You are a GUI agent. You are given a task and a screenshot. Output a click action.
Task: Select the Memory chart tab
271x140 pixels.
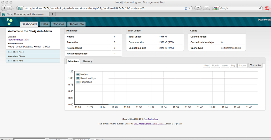(87, 61)
